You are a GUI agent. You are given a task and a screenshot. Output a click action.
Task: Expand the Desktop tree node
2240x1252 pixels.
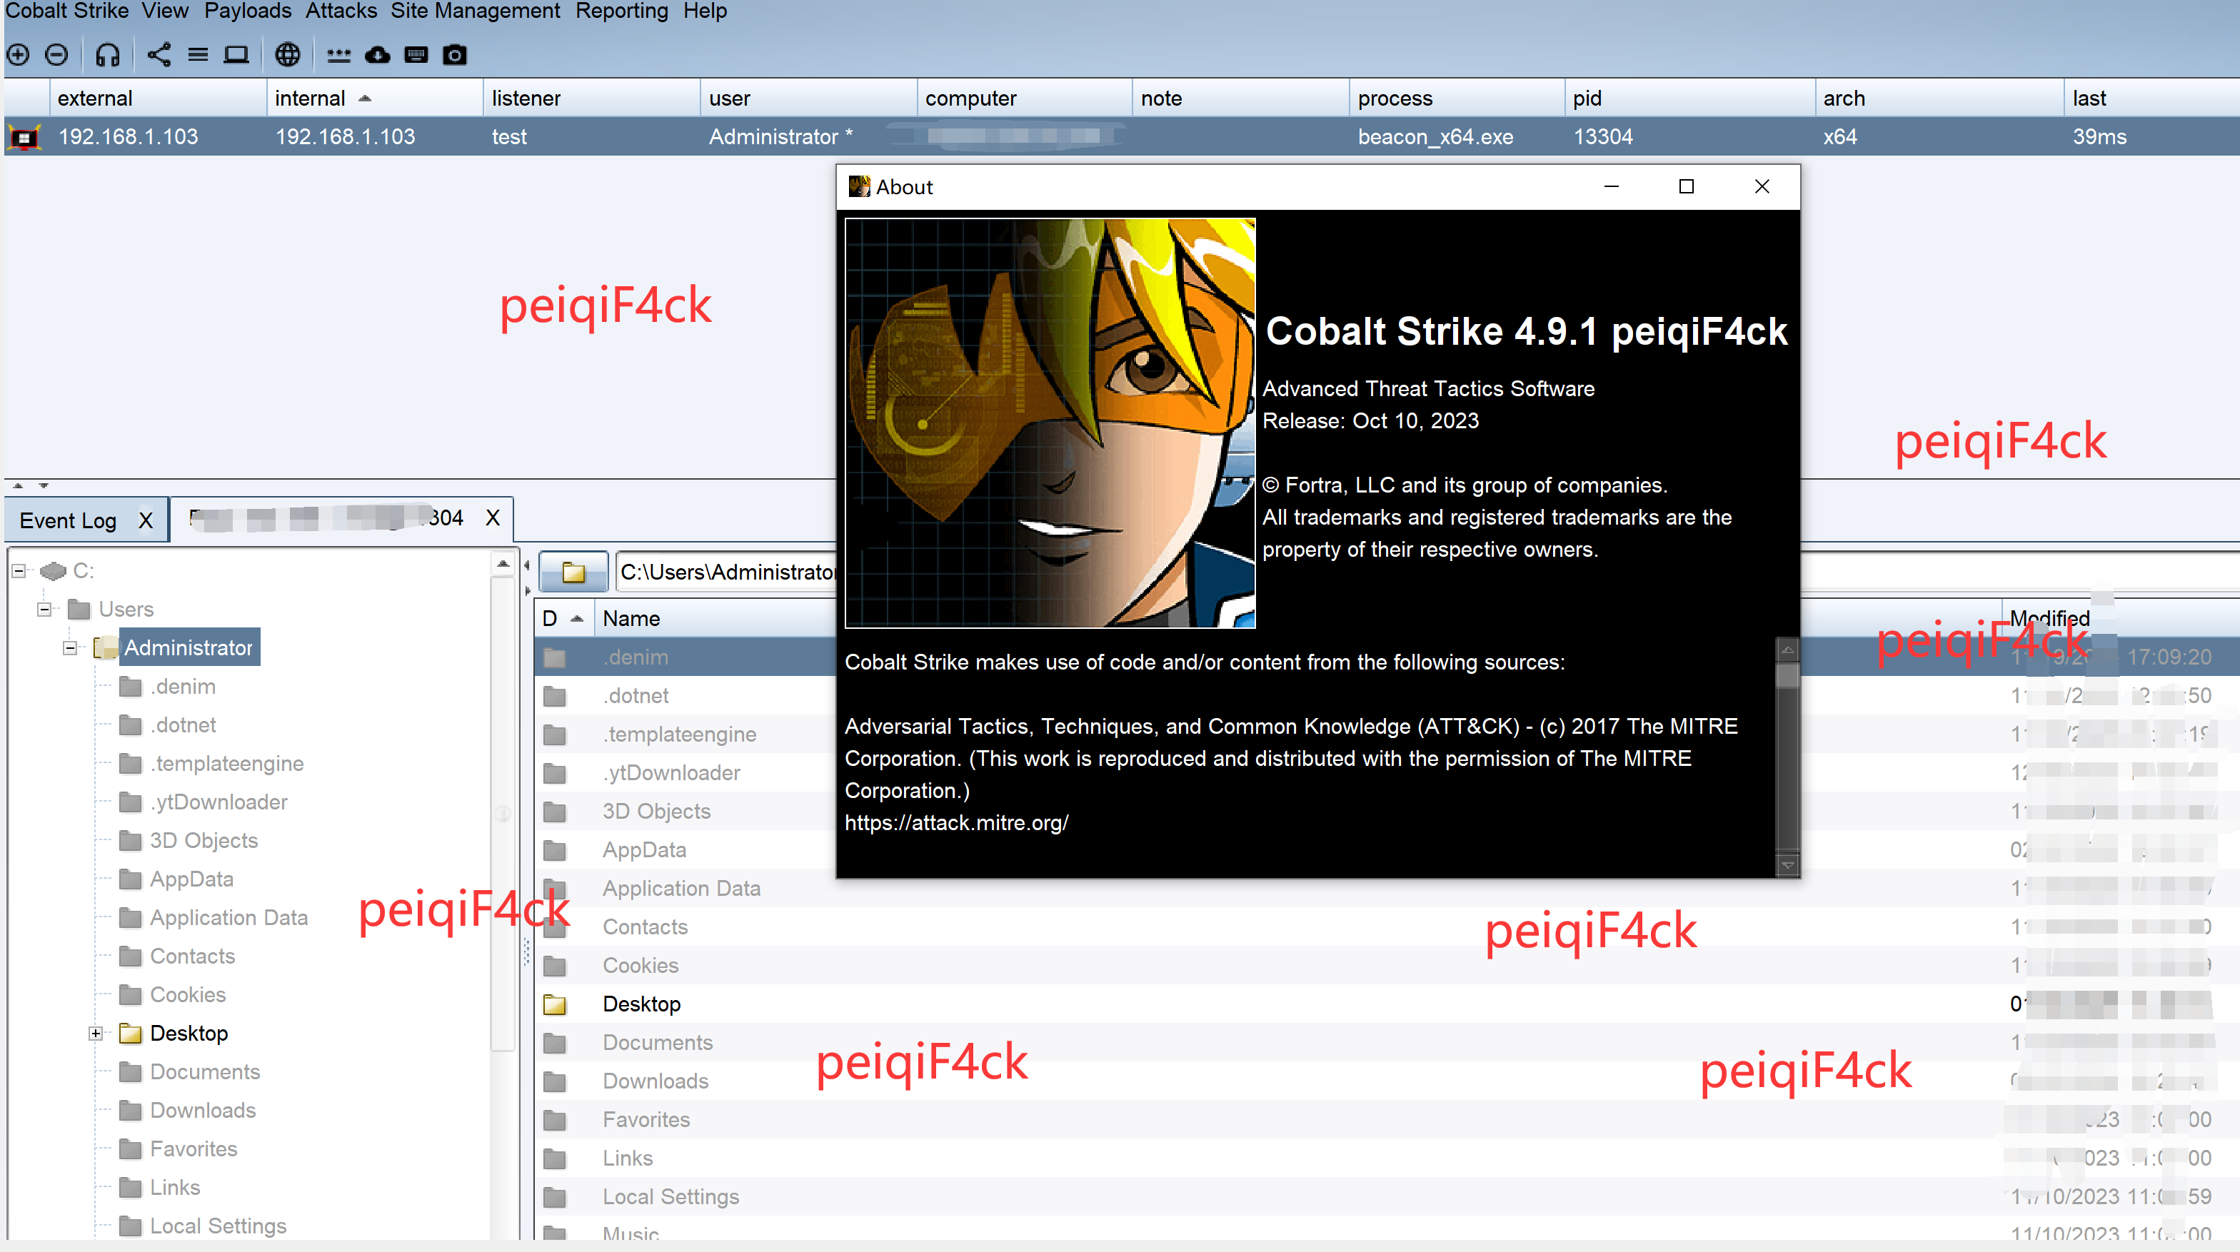click(x=96, y=1033)
